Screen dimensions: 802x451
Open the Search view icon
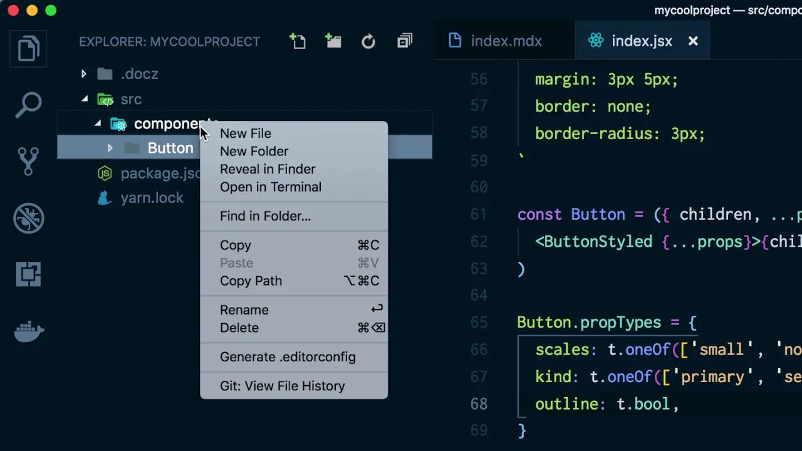28,105
